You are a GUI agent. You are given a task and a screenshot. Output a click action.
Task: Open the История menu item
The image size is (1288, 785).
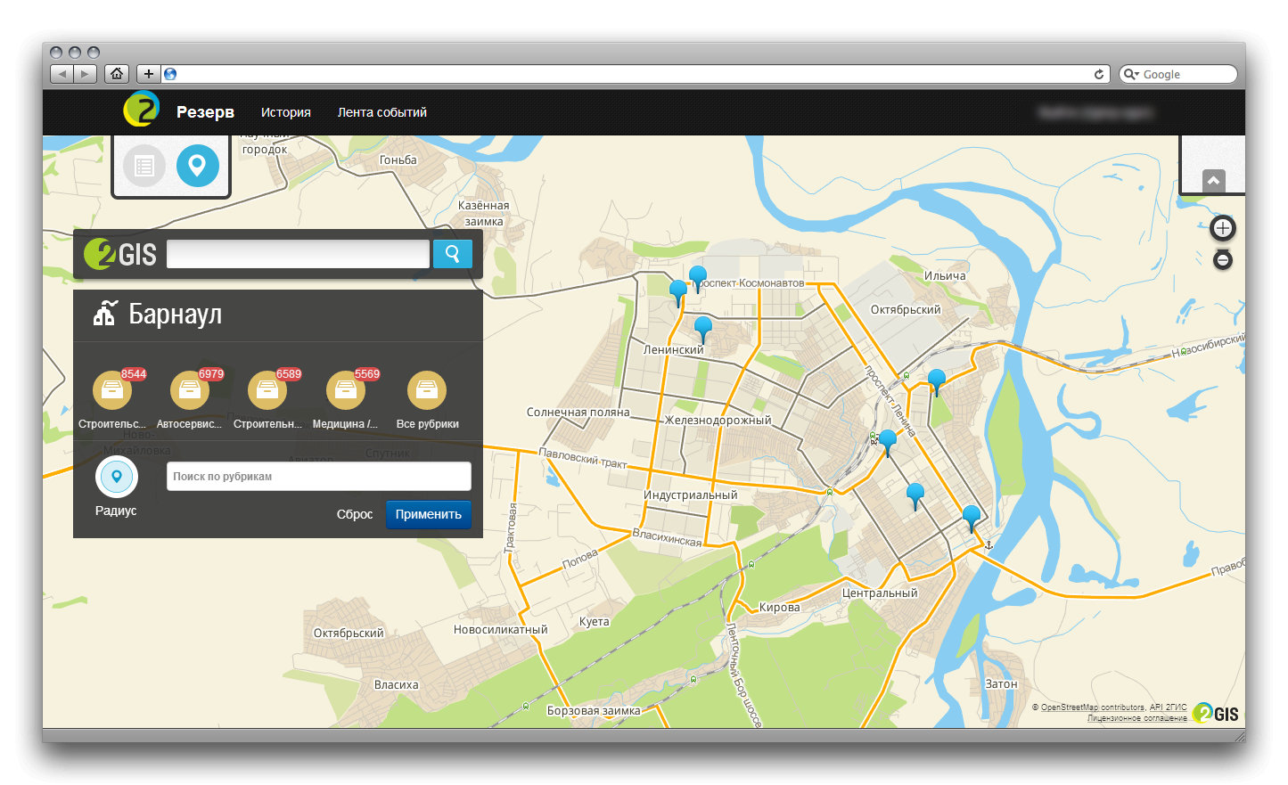point(286,112)
